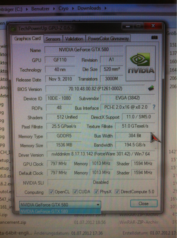Image resolution: width=177 pixels, height=238 pixels.
Task: Click the DirectX Support value 11.0 / SM5.0
Action: coord(139,117)
